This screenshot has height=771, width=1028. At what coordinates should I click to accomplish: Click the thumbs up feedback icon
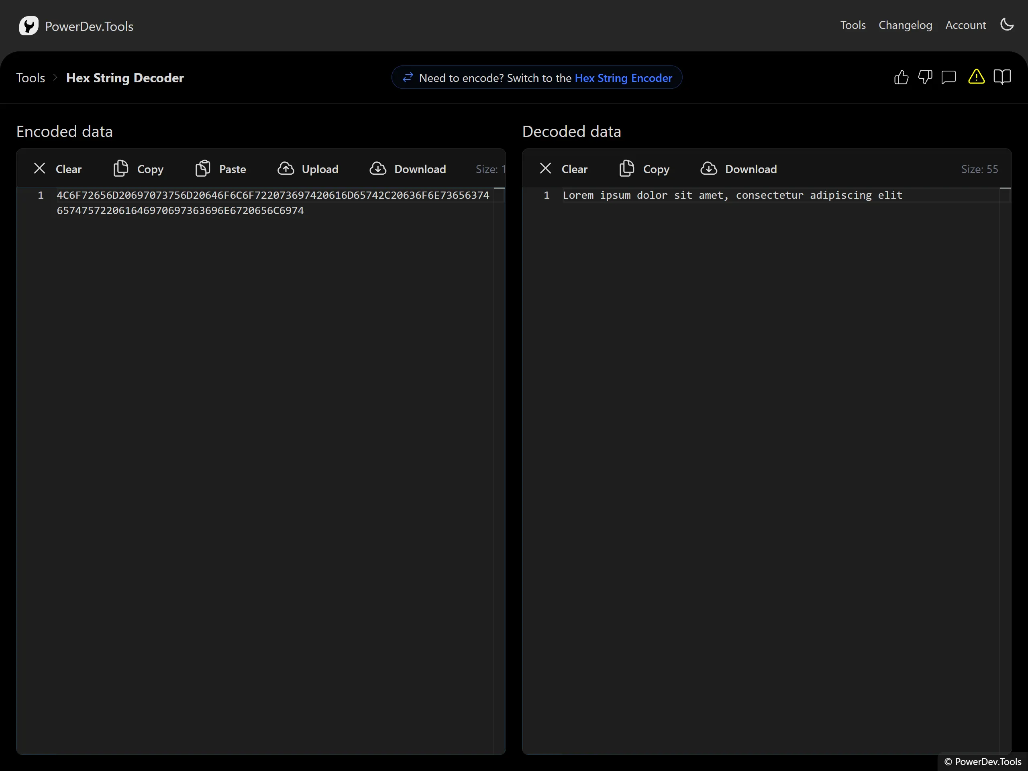tap(901, 77)
